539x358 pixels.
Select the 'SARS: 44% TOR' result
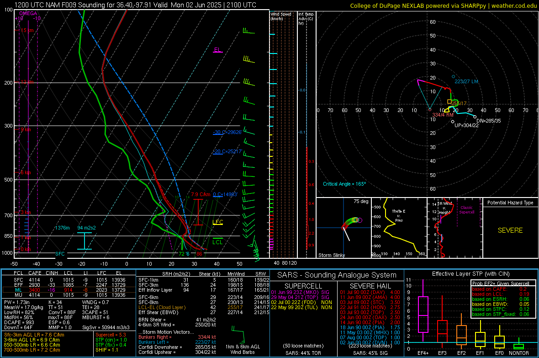(303, 353)
